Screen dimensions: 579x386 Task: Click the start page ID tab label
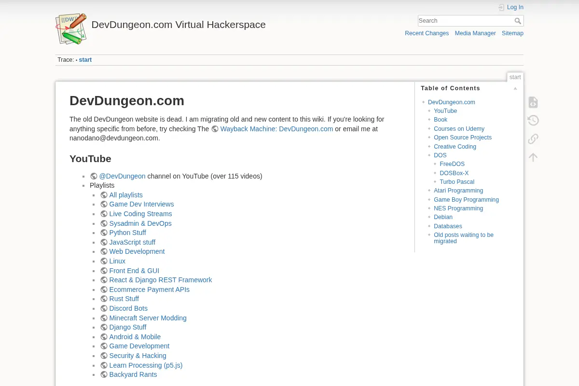515,77
